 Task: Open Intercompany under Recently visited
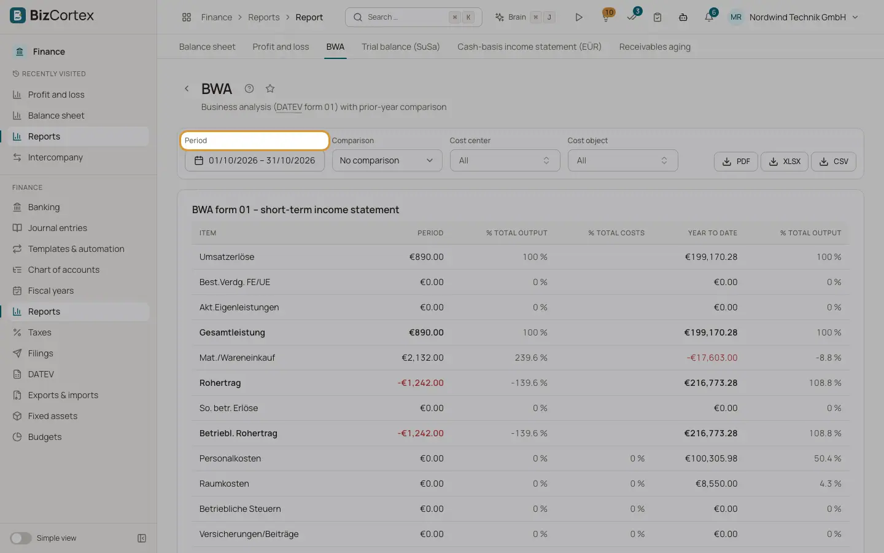[79, 157]
